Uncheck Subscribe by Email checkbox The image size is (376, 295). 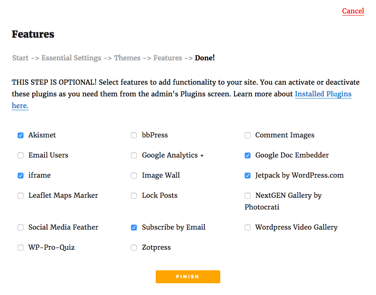134,228
